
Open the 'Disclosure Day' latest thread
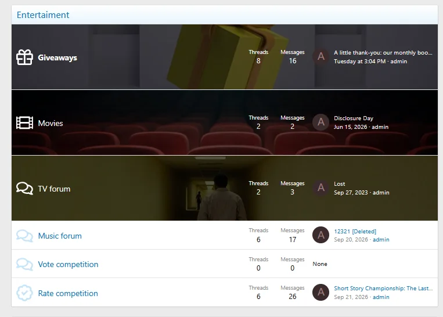click(354, 118)
